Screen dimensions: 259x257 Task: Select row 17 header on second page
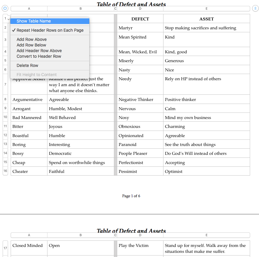click(5, 248)
